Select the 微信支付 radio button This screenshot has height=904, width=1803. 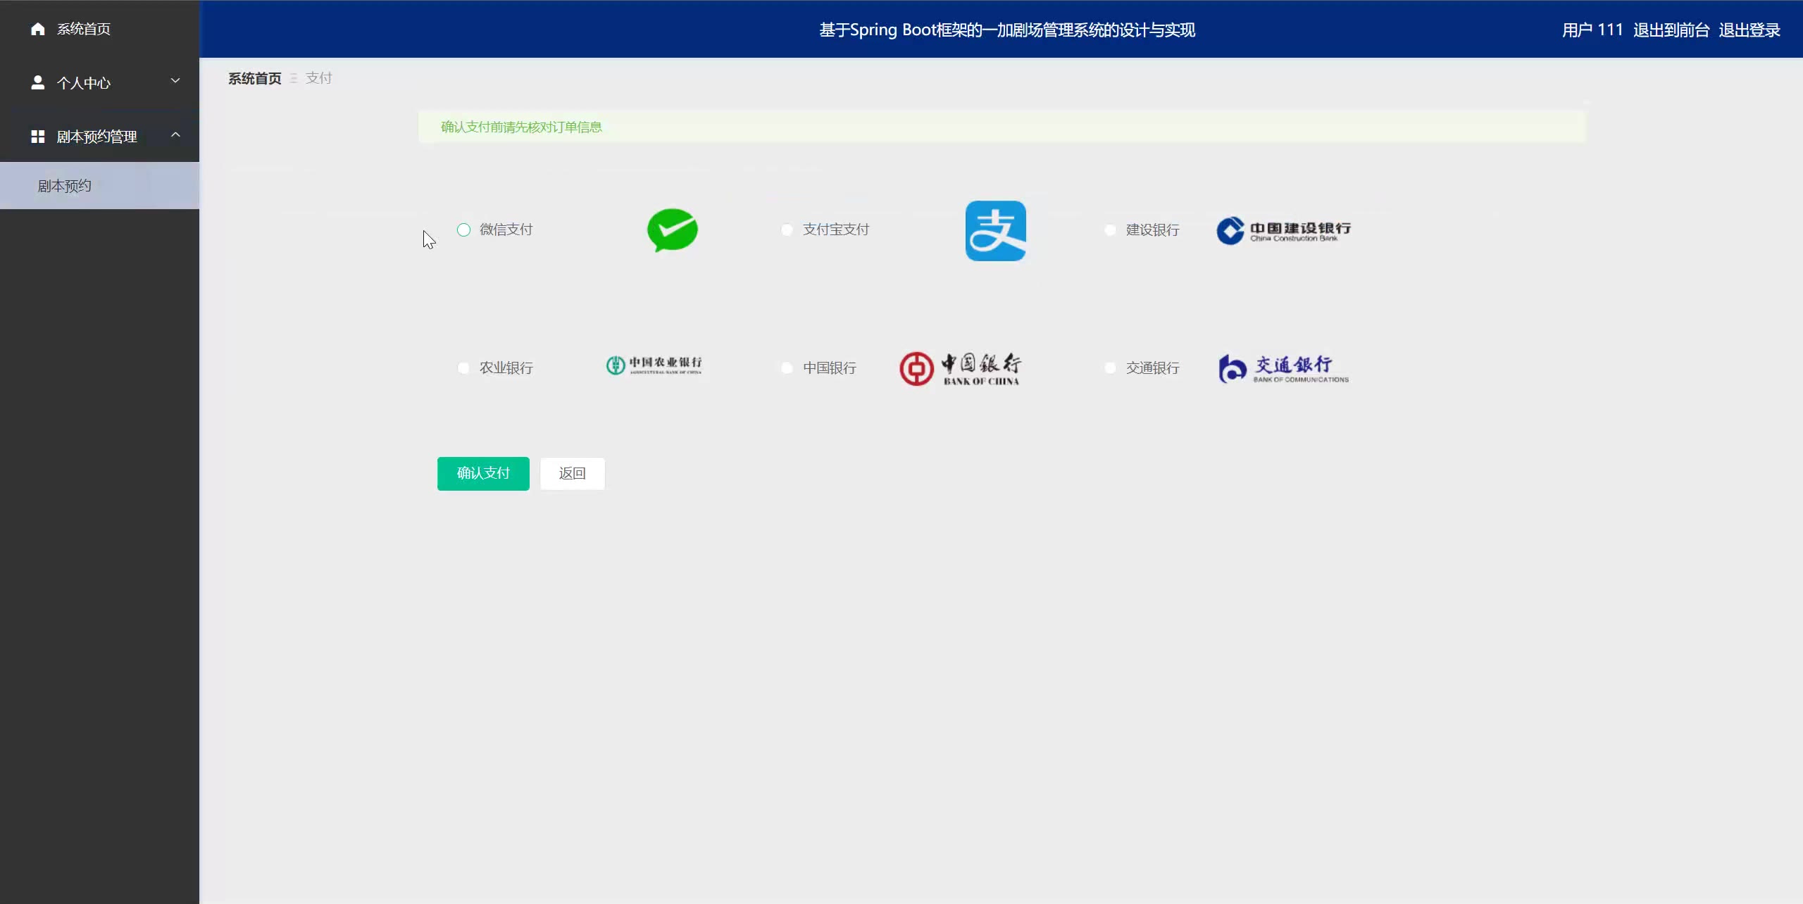point(463,230)
